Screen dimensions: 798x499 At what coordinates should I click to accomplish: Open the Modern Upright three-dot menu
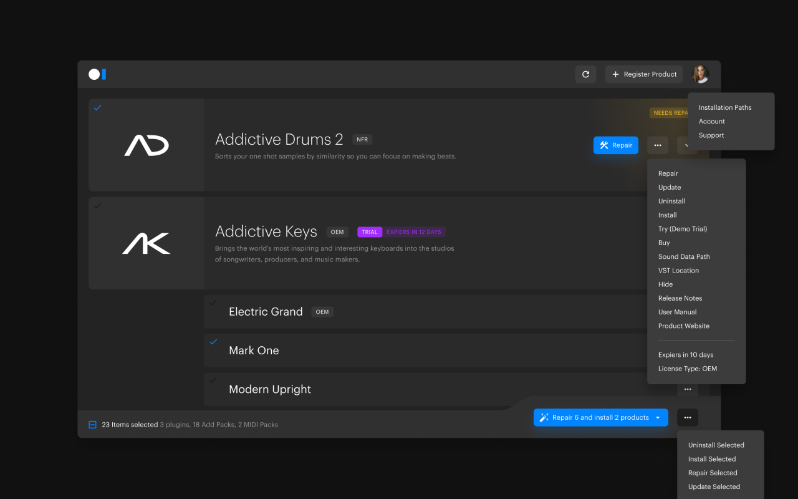coord(687,389)
